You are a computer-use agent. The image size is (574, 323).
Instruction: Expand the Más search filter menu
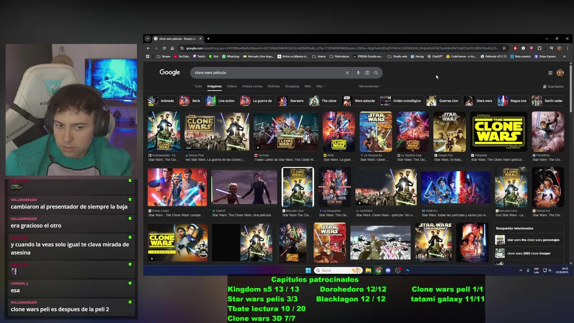(x=321, y=86)
